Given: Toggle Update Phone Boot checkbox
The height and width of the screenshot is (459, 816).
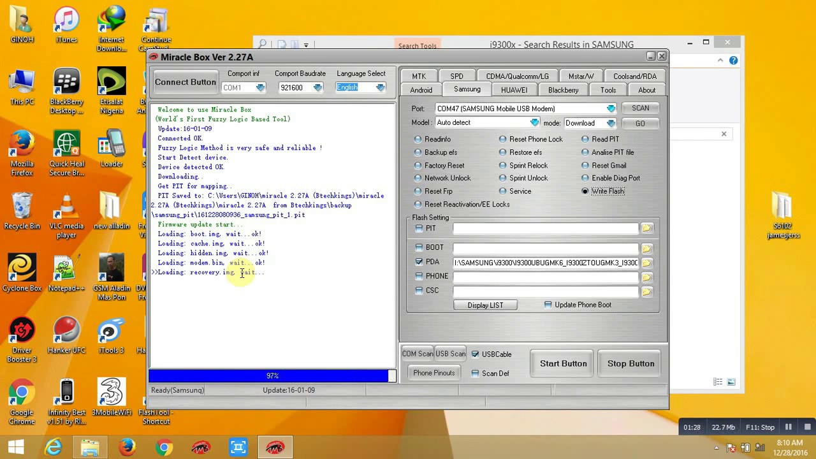Looking at the screenshot, I should pos(548,305).
